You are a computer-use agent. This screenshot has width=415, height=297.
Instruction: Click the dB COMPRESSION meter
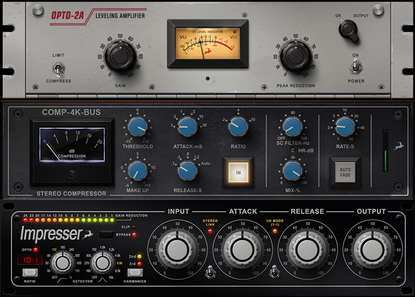[x=72, y=145]
